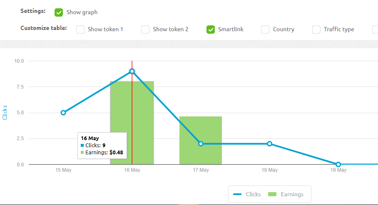Screen dimensions: 378x205
Task: Click the 18 May x-axis label
Action: tap(269, 170)
